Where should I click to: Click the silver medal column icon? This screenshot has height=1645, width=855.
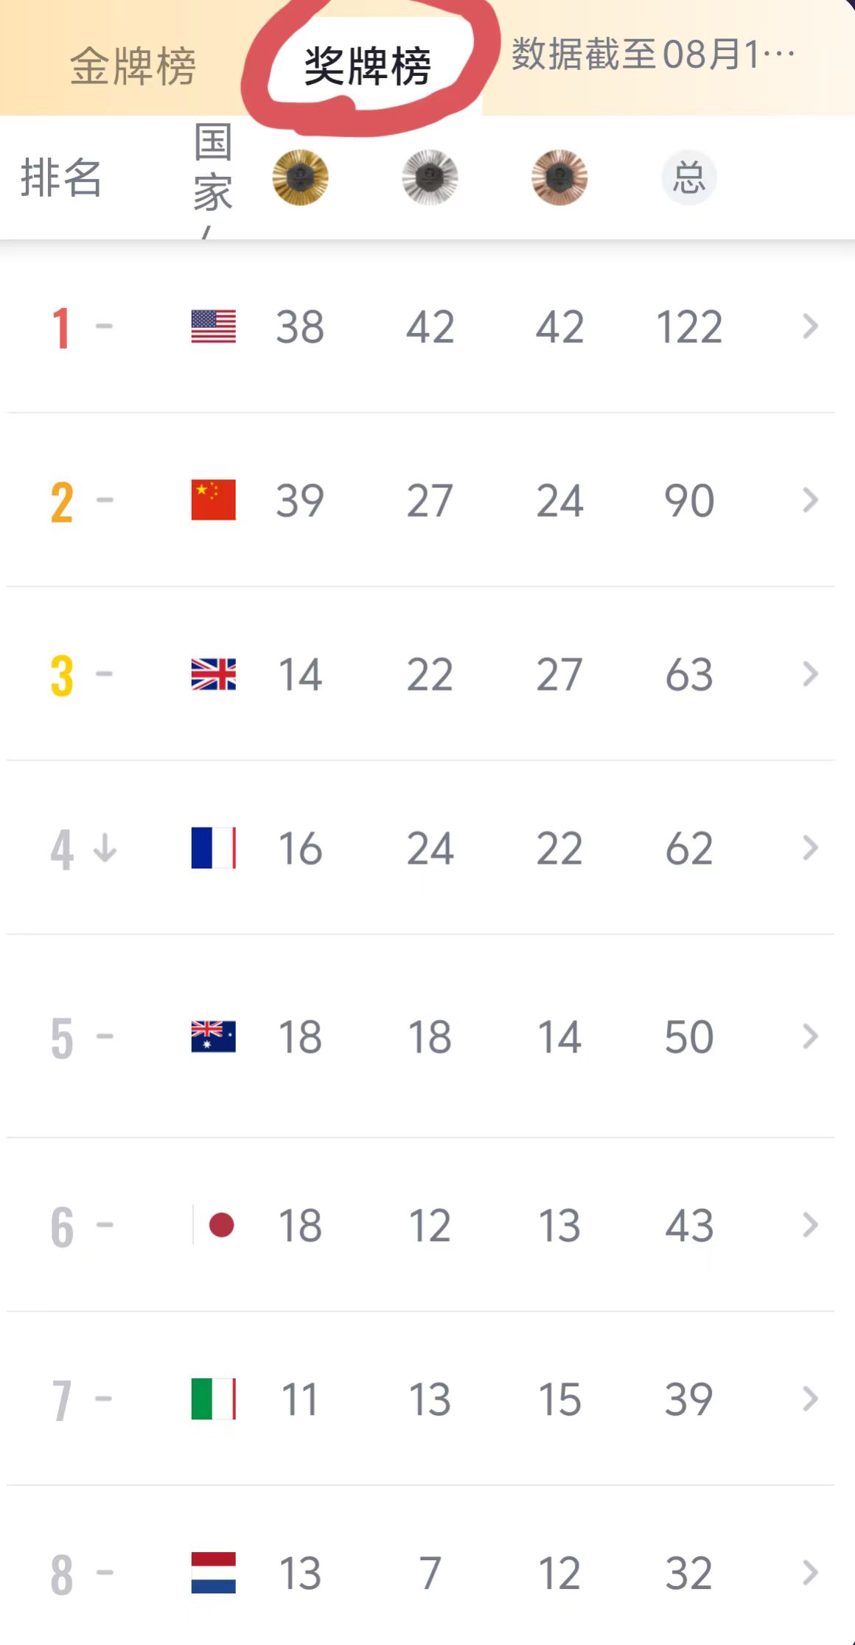pos(430,178)
